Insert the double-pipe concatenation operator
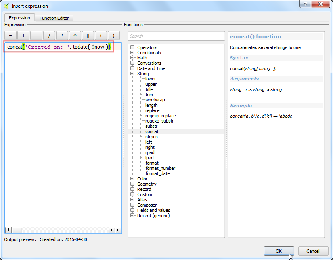Screen dimensions: 333x260 (88, 36)
